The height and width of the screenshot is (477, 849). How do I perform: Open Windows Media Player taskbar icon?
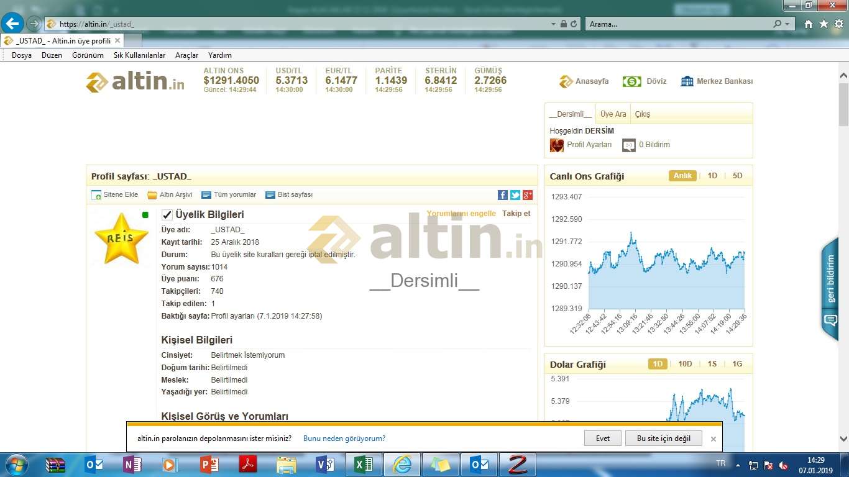coord(170,465)
